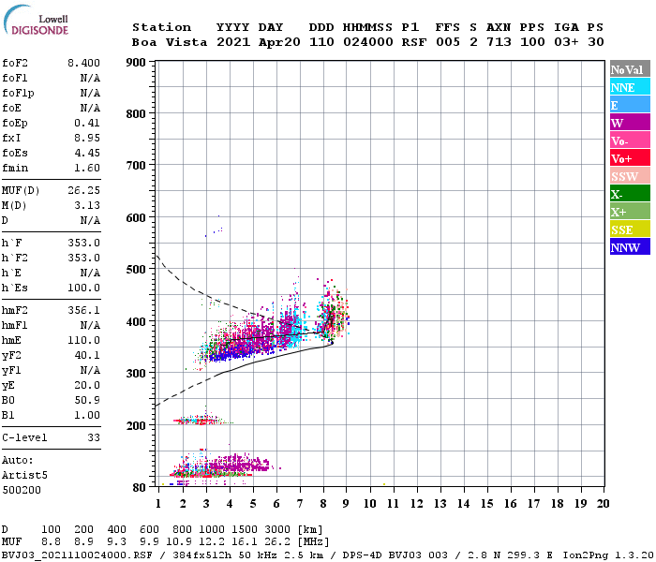The image size is (656, 562).
Task: Click the 20 MHz x-axis label
Action: [x=603, y=504]
